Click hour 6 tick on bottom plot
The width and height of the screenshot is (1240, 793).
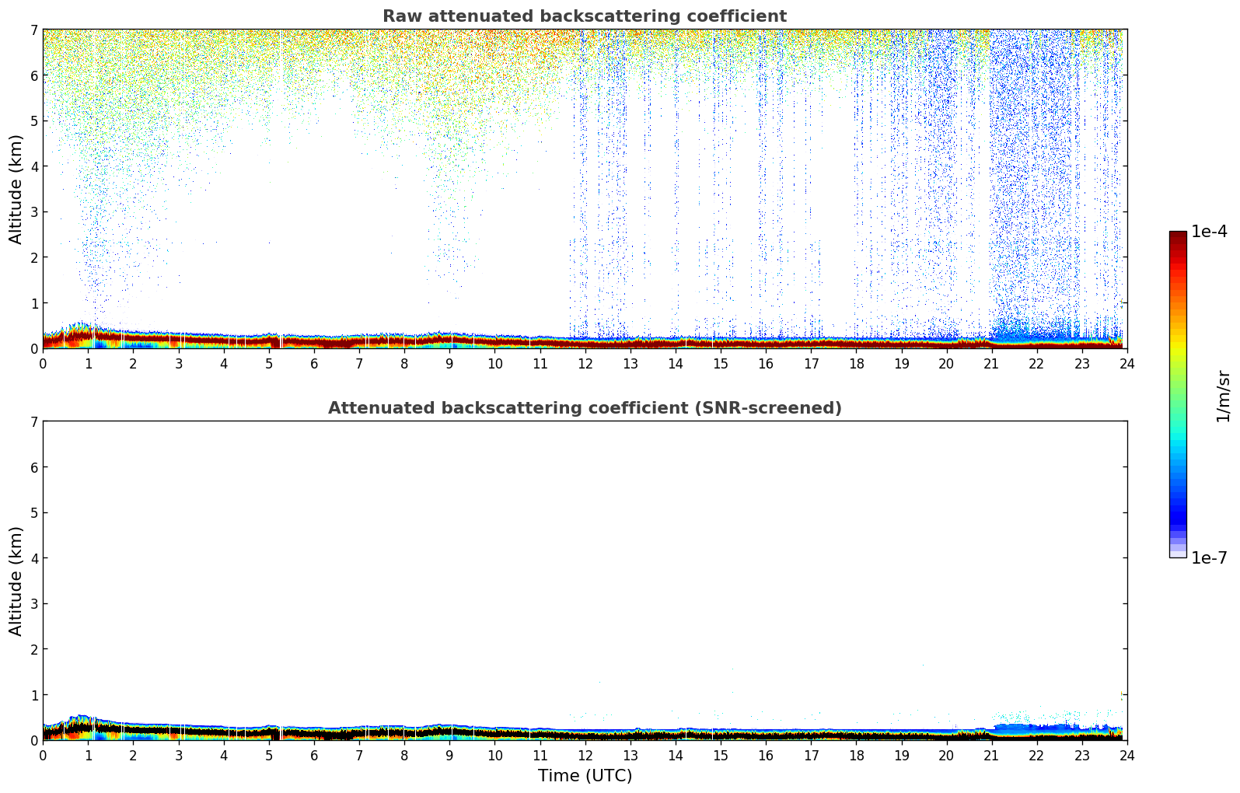pos(314,755)
